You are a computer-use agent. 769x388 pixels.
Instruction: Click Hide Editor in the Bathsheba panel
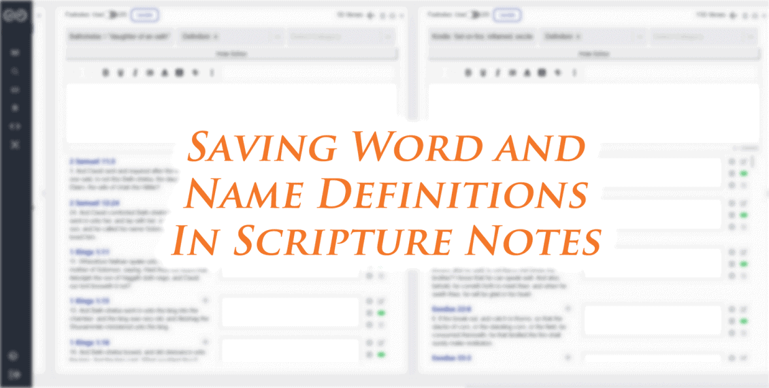click(x=232, y=54)
